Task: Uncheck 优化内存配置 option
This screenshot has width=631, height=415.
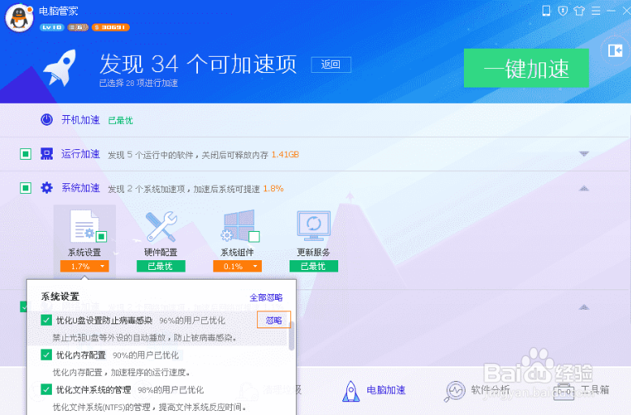Action: (x=46, y=355)
